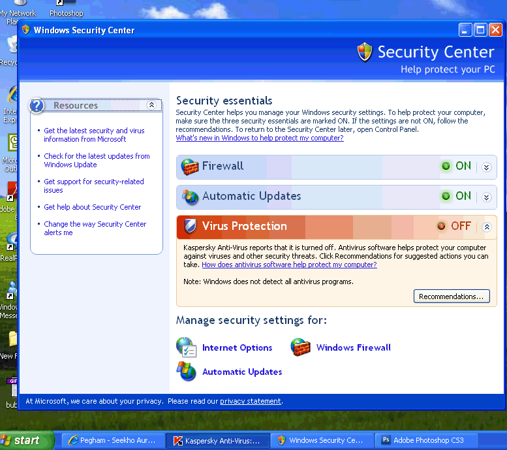Open the privacy statement link
507x450 pixels.
click(x=251, y=401)
